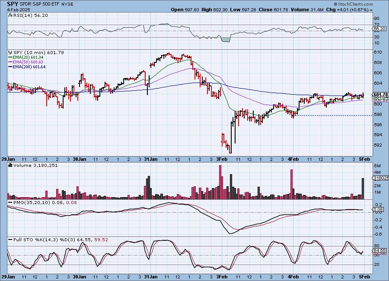Click the 592 price axis label
Screen dimensions: 389x281
(378, 145)
